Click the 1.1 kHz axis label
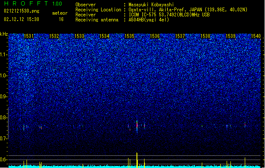 (x=4, y=55)
